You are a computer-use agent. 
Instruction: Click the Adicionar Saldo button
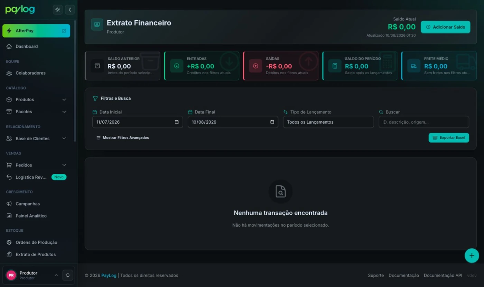pos(445,27)
